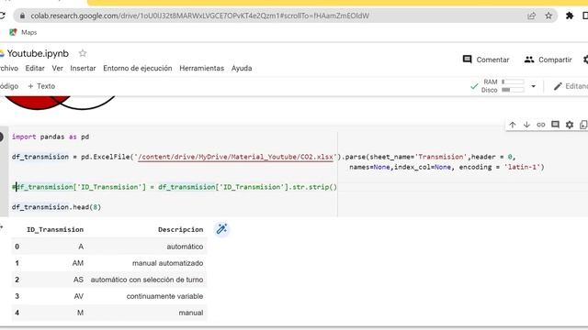This screenshot has width=588, height=330.
Task: Open the Editar menu
Action: 35,68
